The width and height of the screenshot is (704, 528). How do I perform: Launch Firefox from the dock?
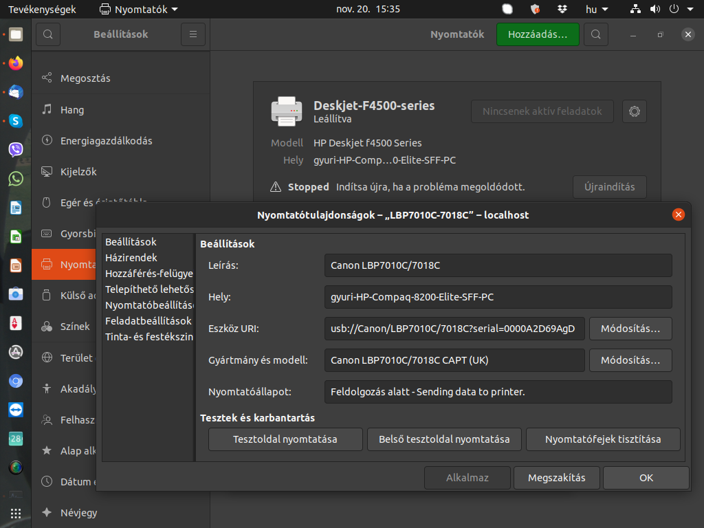(16, 63)
